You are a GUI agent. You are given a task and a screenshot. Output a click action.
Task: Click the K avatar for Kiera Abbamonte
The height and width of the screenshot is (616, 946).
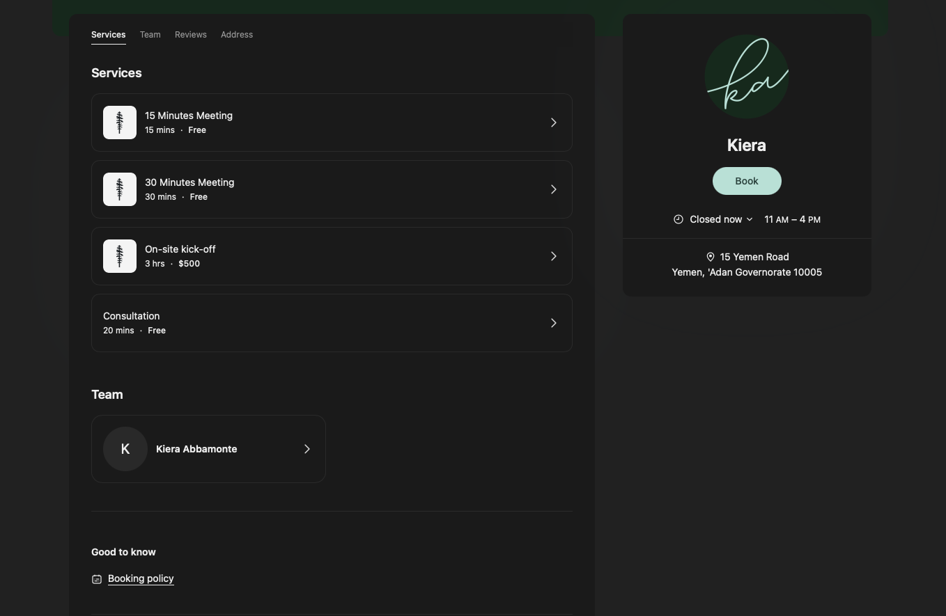(x=125, y=448)
